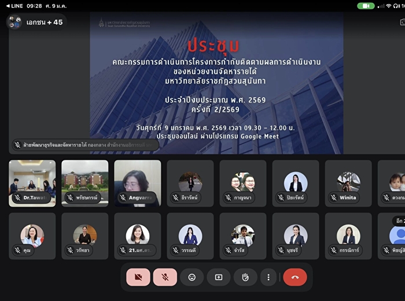405x301 pixels.
Task: Select the วรัทยา participant tile
Action: [x=84, y=236]
